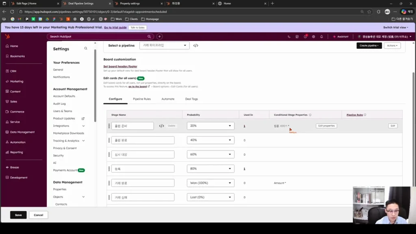Open the 60% probability dropdown

(x=210, y=154)
